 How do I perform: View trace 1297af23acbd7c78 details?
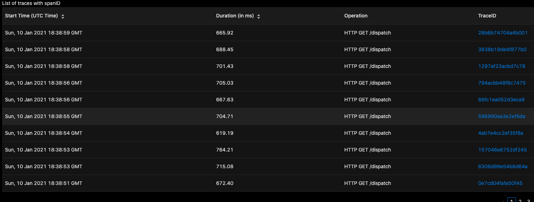point(502,66)
